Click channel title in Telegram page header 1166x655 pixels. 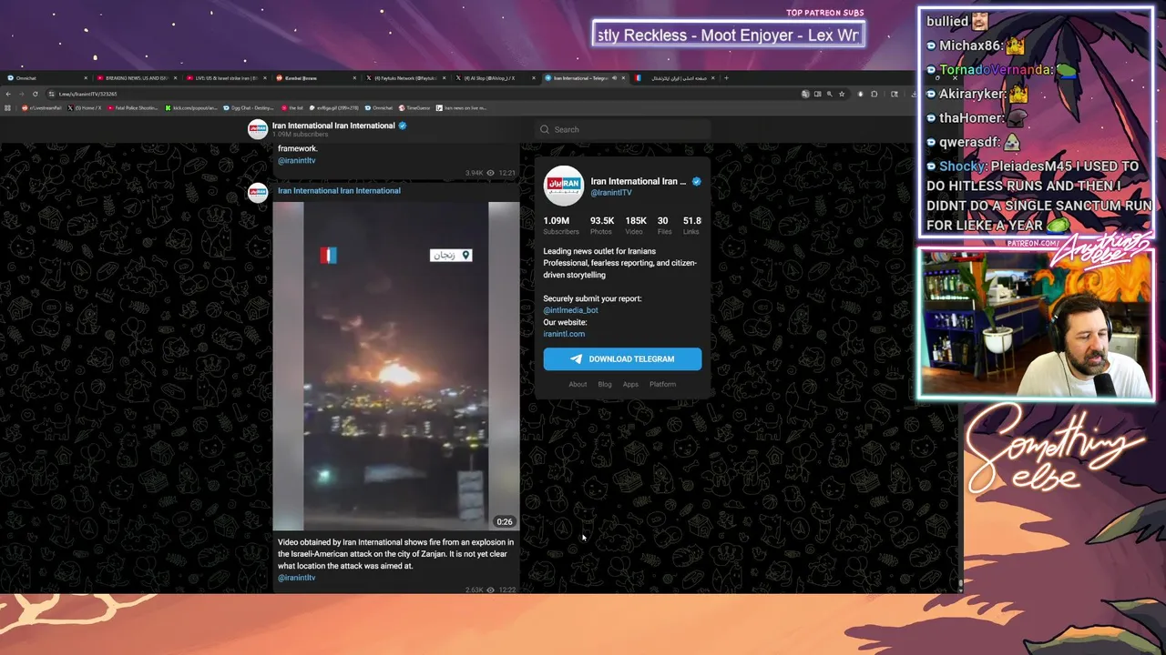333,126
